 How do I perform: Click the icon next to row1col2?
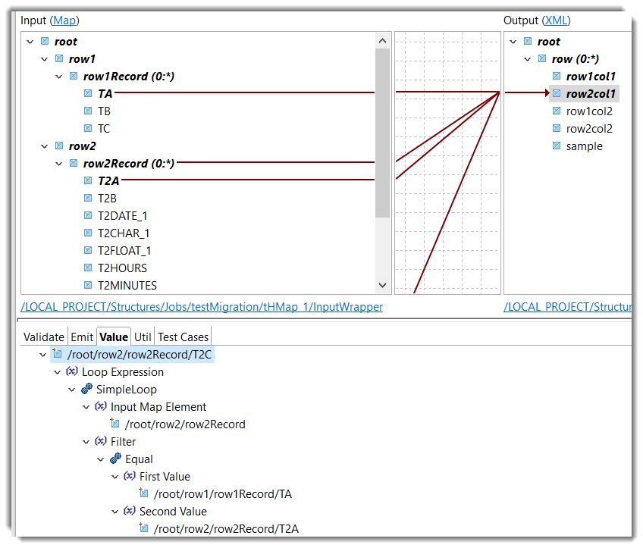[557, 111]
